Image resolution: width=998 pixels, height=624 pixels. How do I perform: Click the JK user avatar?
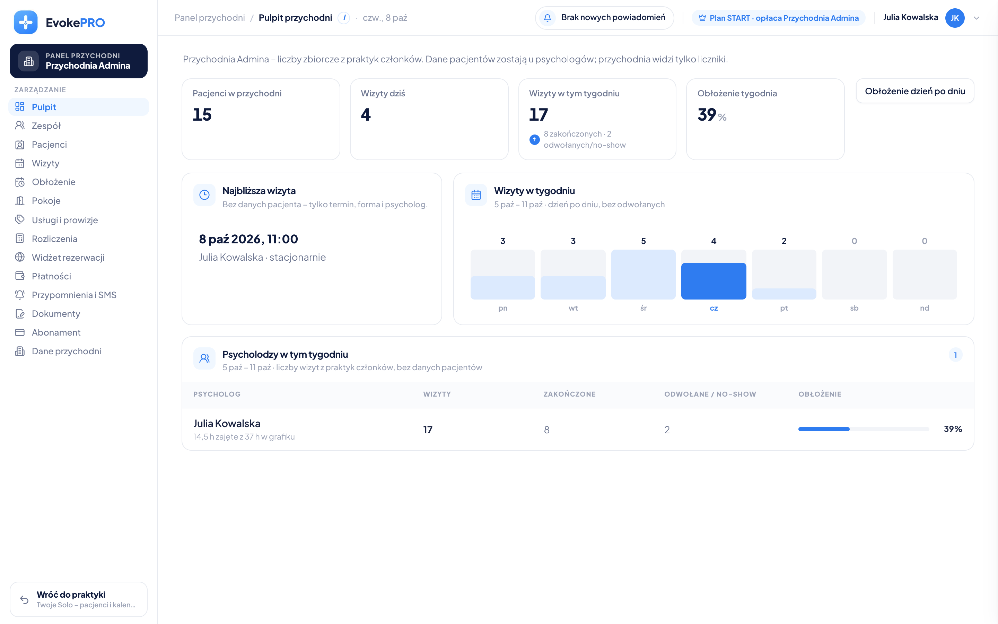click(x=955, y=18)
